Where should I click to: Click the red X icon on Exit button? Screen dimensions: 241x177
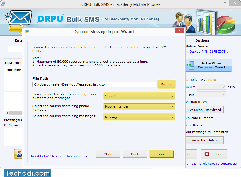pyautogui.click(x=207, y=154)
